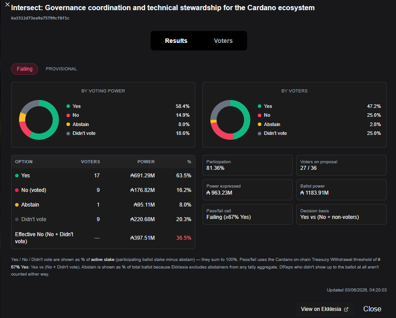
Task: Click the ₳397.51M power value
Action: [x=143, y=238]
